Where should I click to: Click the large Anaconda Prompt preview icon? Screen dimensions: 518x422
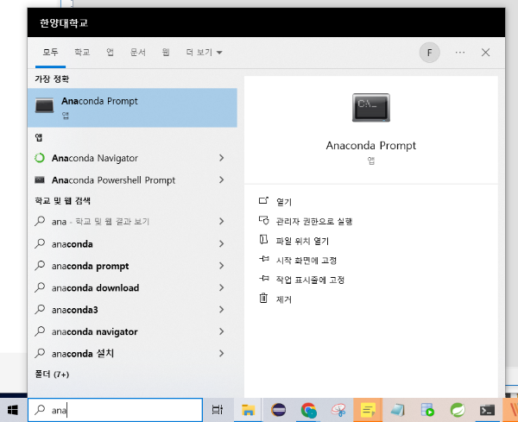371,108
